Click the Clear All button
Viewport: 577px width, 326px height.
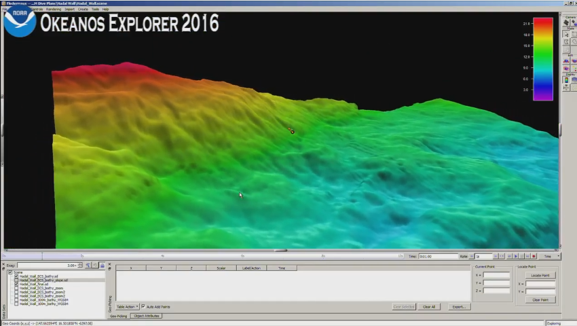tap(429, 306)
